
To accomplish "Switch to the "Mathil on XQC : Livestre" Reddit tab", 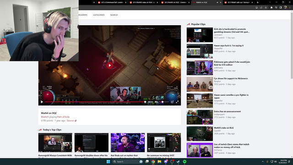I will 175,2.
